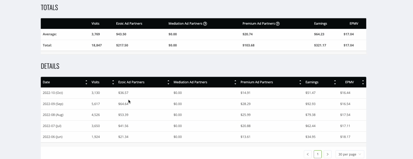
Task: Click Premium Ad Partners value $13.61
Action: click(x=246, y=137)
